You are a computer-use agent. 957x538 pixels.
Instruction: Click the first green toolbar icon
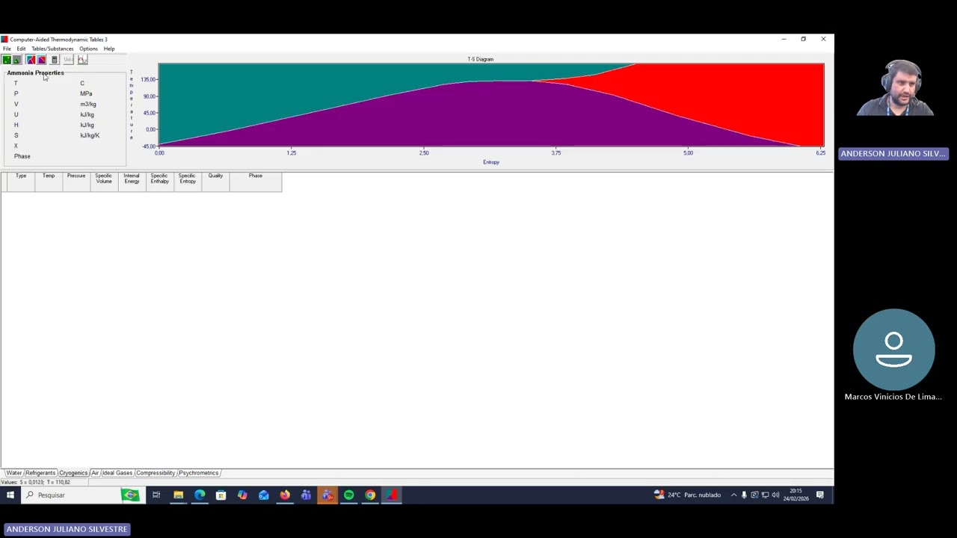coord(7,60)
